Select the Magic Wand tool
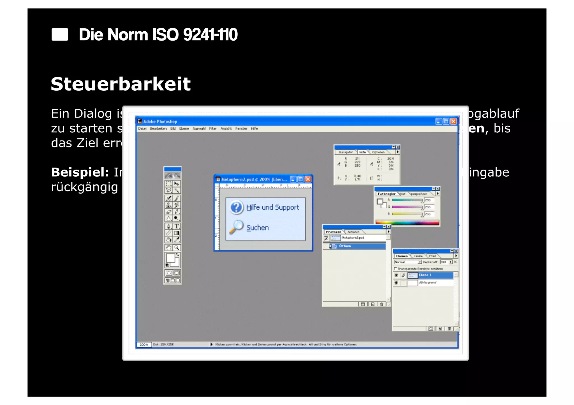The height and width of the screenshot is (405, 574). click(177, 191)
